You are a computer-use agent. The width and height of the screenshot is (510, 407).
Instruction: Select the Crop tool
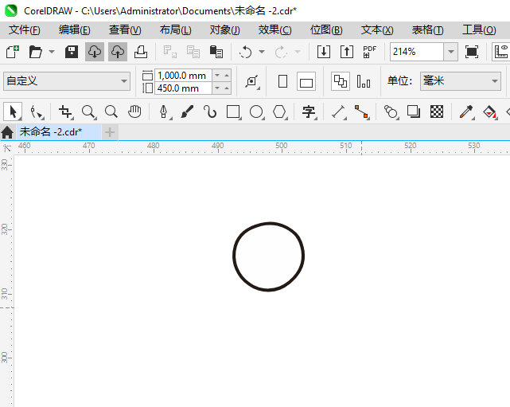tap(66, 112)
